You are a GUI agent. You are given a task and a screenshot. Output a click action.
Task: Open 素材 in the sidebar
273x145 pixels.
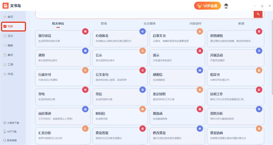pos(8,55)
